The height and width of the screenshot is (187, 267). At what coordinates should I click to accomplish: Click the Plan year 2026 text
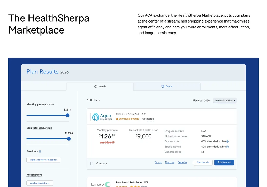point(201,101)
